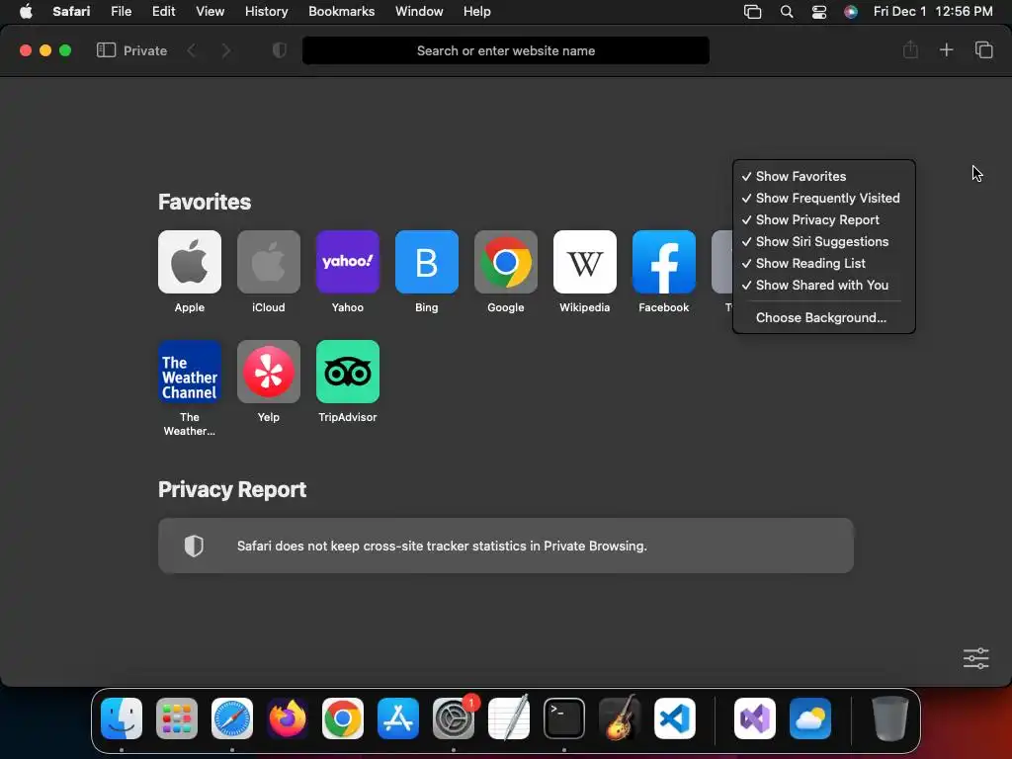Open the Yahoo favorite
Image resolution: width=1012 pixels, height=759 pixels.
pos(347,262)
